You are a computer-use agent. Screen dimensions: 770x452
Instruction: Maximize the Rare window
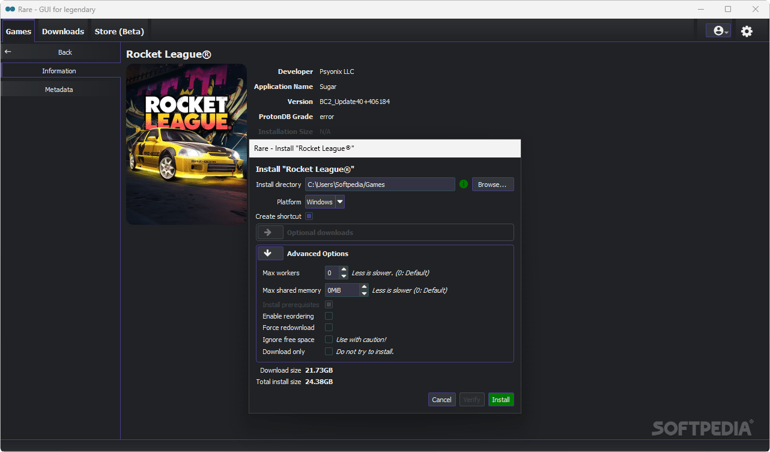pyautogui.click(x=728, y=9)
